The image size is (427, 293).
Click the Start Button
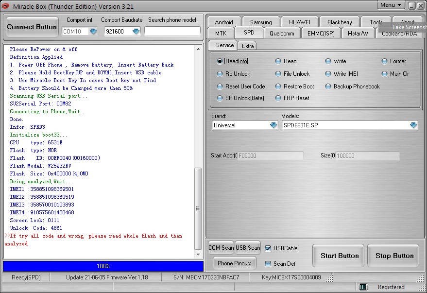[339, 256]
